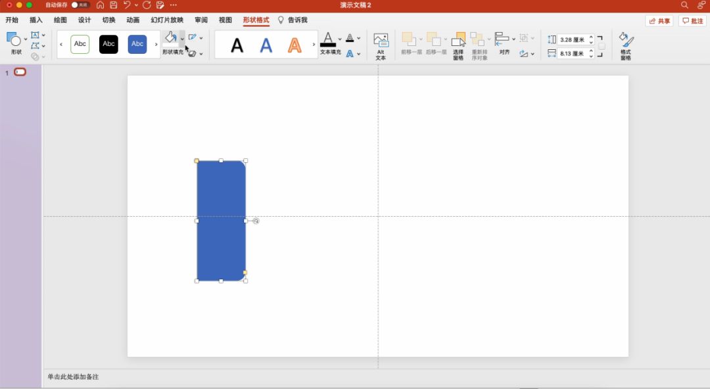The width and height of the screenshot is (710, 389).
Task: Click the Home icon in title bar
Action: click(100, 5)
